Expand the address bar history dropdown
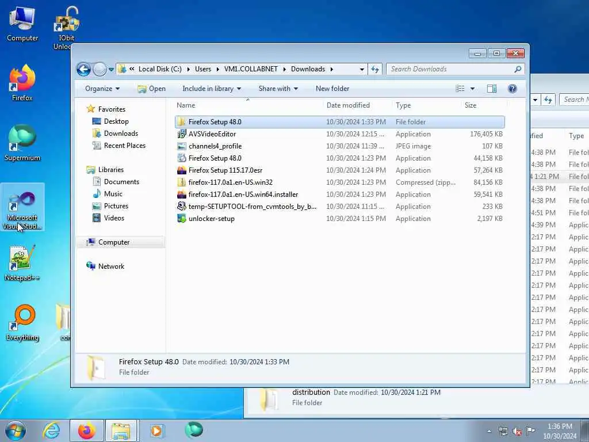 point(362,69)
